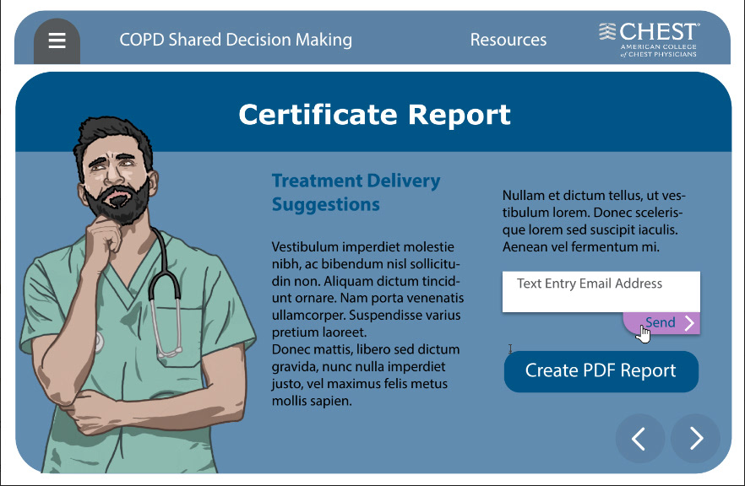Click the COPD Shared Decision Making title
745x486 pixels.
point(236,40)
